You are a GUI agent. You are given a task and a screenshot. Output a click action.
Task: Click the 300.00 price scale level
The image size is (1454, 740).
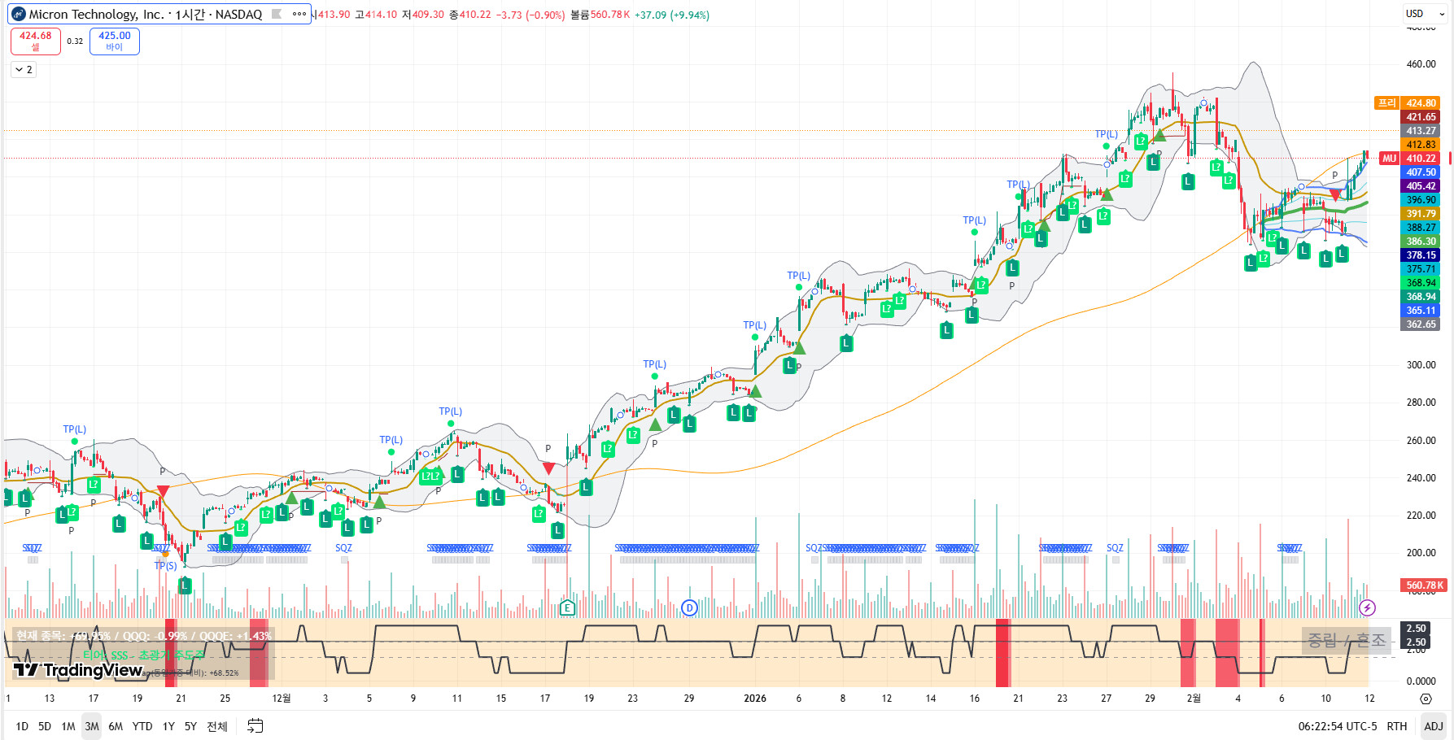(1421, 365)
